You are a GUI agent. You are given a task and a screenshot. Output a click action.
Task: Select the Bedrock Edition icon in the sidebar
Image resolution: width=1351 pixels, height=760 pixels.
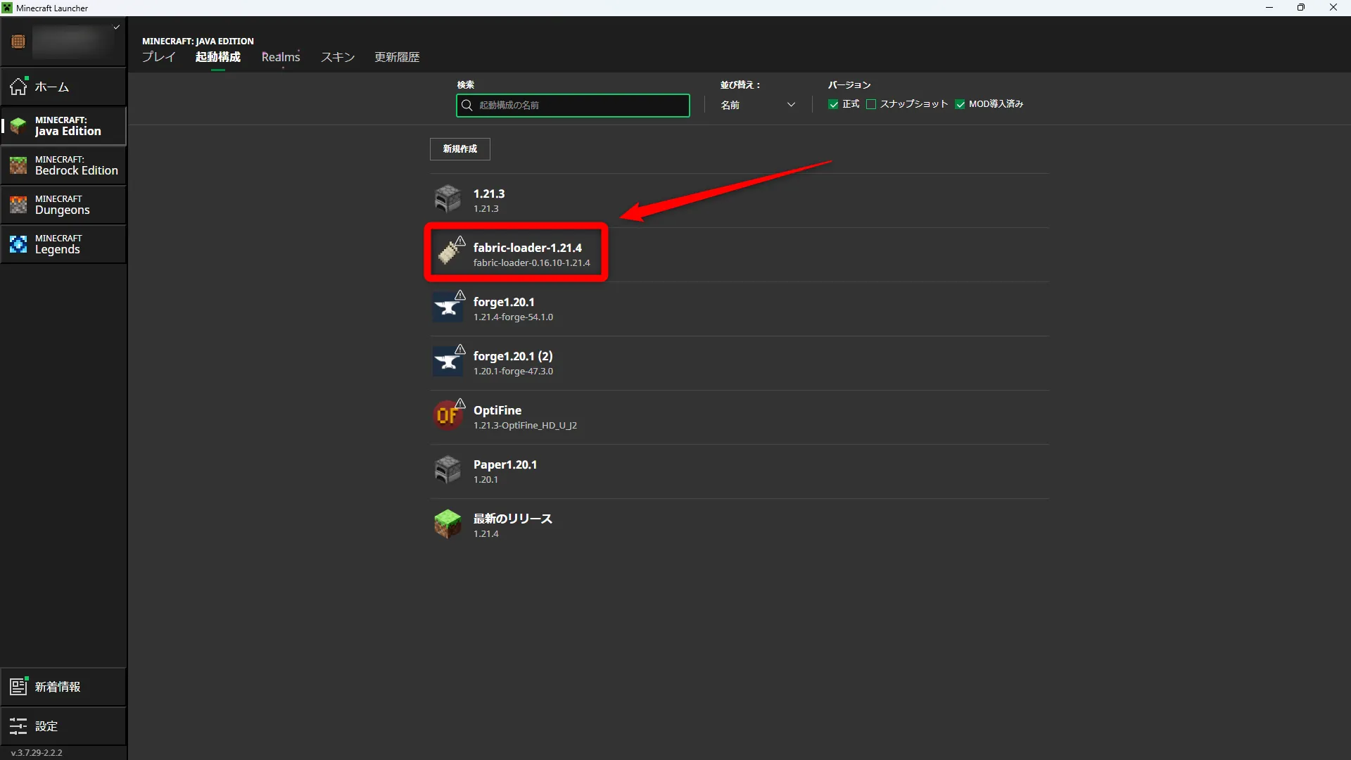coord(18,165)
